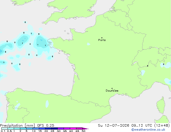This screenshot has height=132, width=171.
Task: Click the "Precipitation [mm]" title text
Action: pos(18,126)
